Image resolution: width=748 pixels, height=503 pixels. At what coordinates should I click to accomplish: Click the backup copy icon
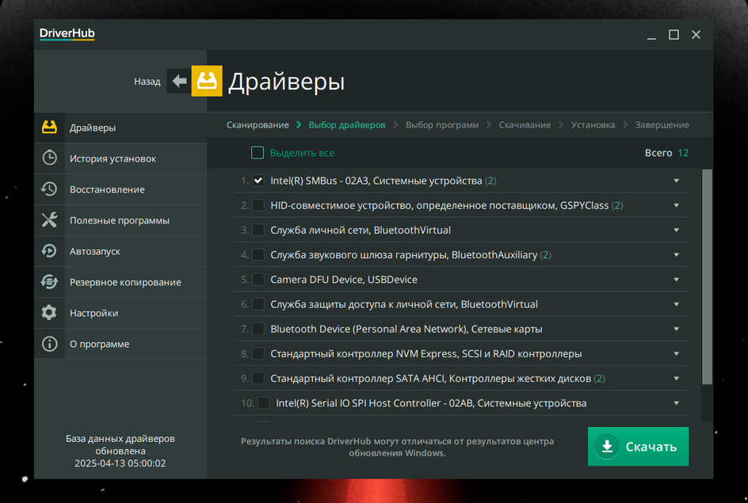49,282
